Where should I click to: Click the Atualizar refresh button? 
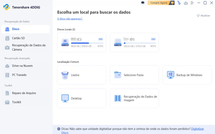click(203, 16)
